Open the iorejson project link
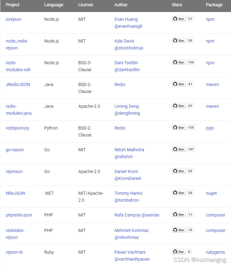Image resolution: width=231 pixels, height=266 pixels. pos(14,19)
